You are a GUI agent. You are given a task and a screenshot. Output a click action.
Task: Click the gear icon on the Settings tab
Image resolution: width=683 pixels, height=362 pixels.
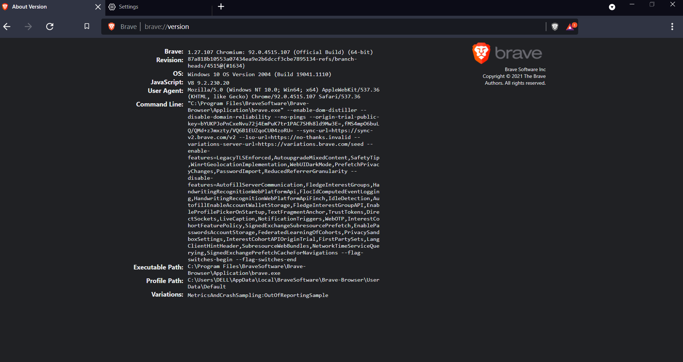click(112, 6)
